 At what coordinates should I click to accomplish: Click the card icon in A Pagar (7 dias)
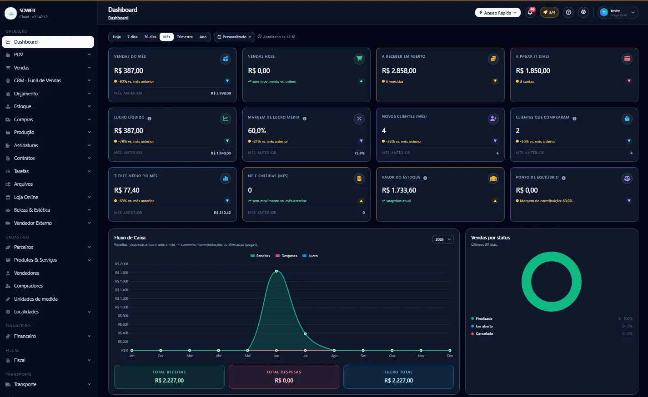coord(627,59)
